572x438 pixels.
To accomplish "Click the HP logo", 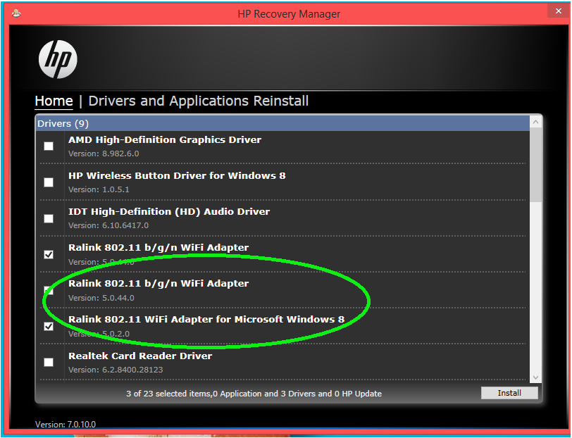I will [58, 59].
